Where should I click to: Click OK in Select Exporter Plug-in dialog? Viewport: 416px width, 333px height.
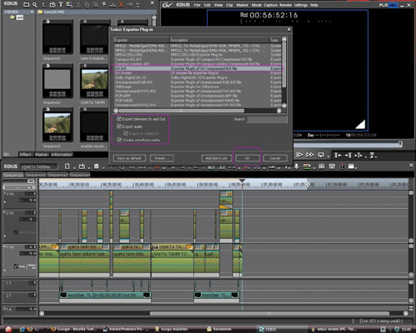pos(247,158)
